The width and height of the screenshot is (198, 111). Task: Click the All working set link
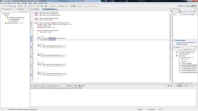click(x=186, y=14)
